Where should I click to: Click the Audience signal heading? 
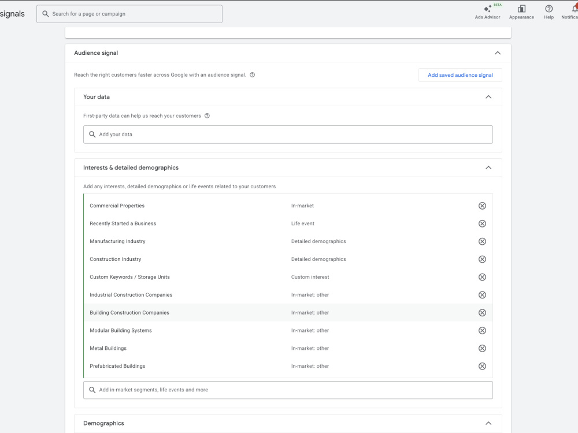point(96,53)
